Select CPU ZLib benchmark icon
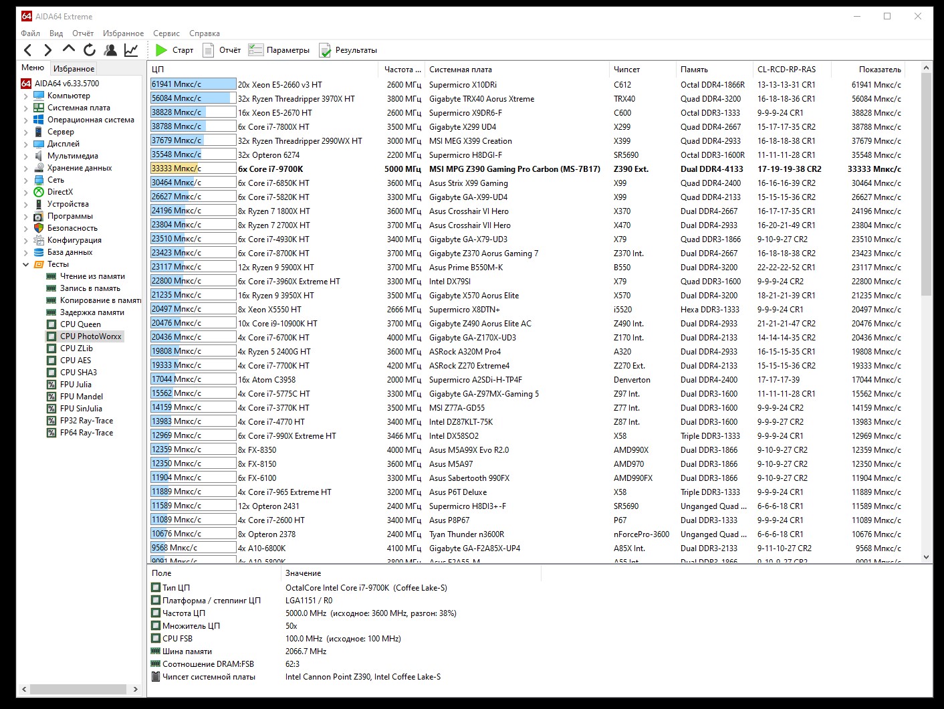 (51, 348)
